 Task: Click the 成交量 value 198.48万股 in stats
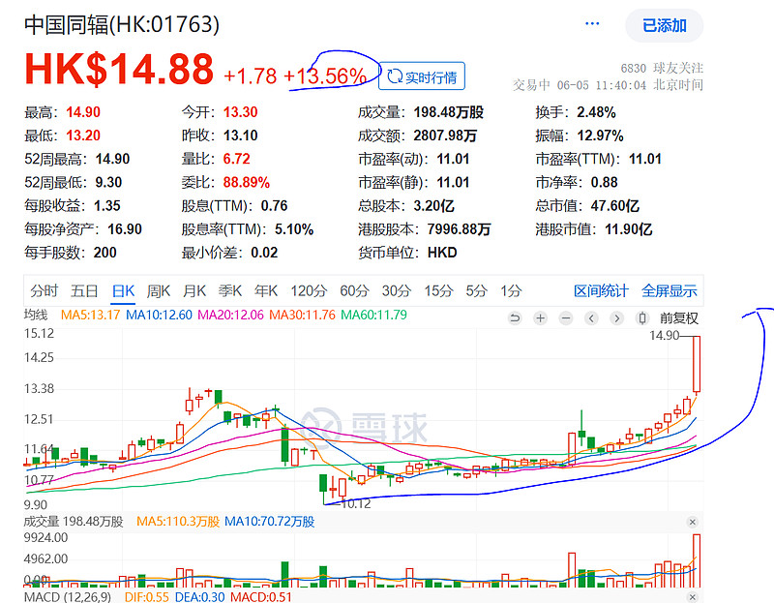(448, 112)
